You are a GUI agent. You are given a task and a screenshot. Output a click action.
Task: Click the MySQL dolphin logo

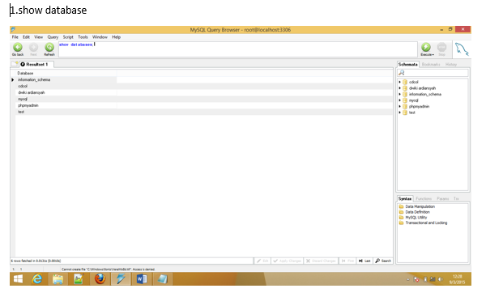(x=462, y=49)
